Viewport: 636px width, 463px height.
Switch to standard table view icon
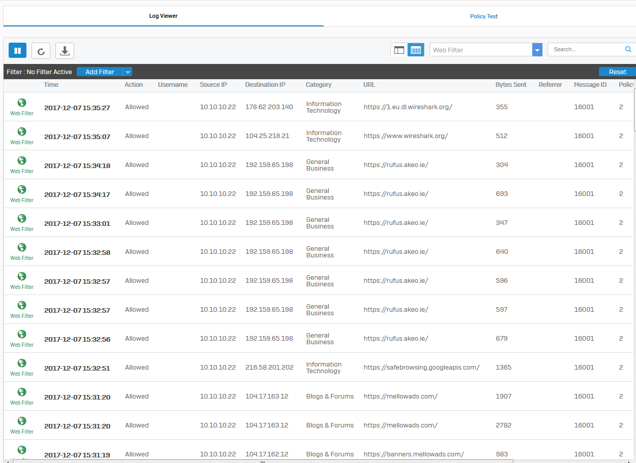coord(399,50)
